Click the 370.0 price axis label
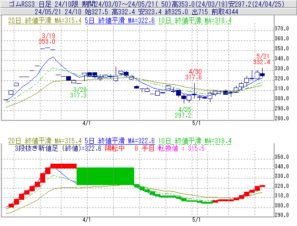The width and height of the screenshot is (297, 226). pos(282,29)
